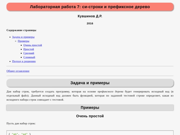The image size is (180, 135).
Task: Go to the 'Очень простой' link
Action: coord(33,45)
